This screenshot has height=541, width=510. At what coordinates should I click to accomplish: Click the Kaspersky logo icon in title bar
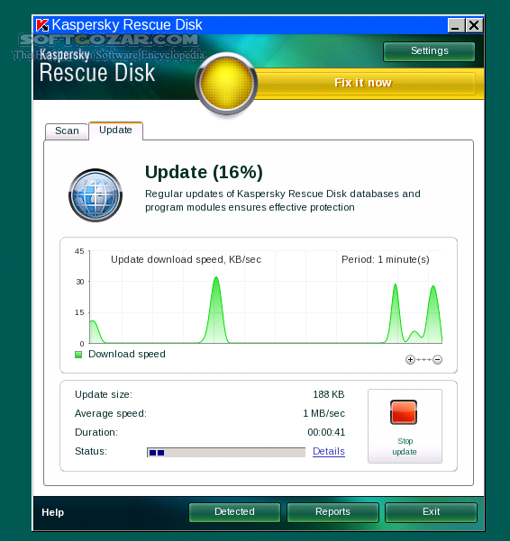(42, 25)
